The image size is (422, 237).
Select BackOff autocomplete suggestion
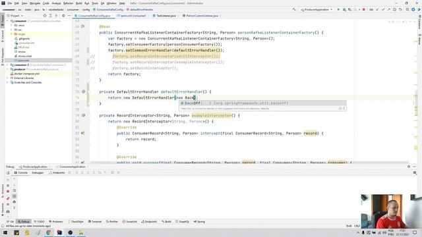262,103
